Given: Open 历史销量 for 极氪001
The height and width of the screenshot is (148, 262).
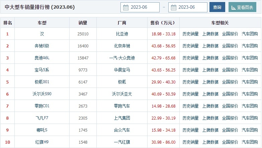Looking at the screenshot, I should [190, 82].
